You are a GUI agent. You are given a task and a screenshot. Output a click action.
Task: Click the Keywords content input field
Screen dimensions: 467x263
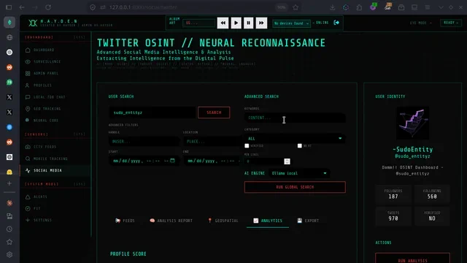tap(295, 118)
